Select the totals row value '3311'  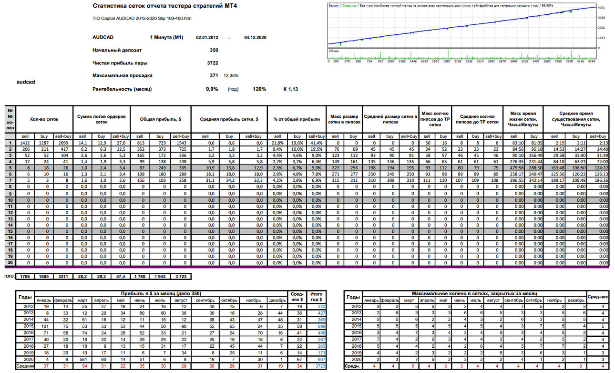pyautogui.click(x=62, y=276)
